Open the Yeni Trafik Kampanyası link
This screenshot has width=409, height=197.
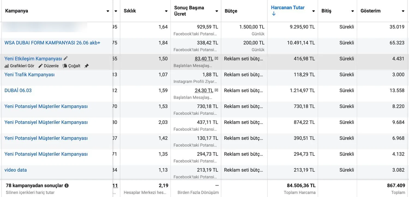(29, 74)
